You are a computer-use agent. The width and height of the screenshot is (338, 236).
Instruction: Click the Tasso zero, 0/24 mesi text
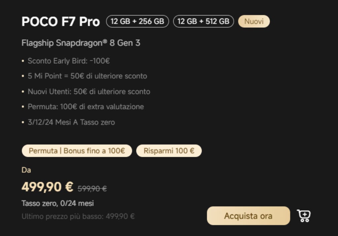[57, 203]
